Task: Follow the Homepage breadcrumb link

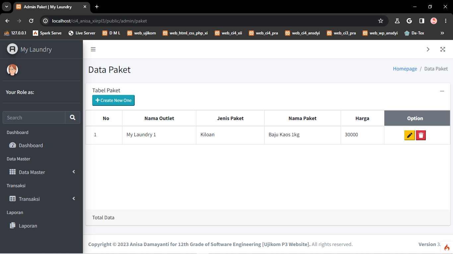Action: [405, 68]
